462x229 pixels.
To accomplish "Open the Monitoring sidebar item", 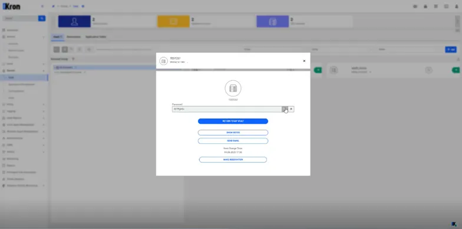I will pos(12,159).
